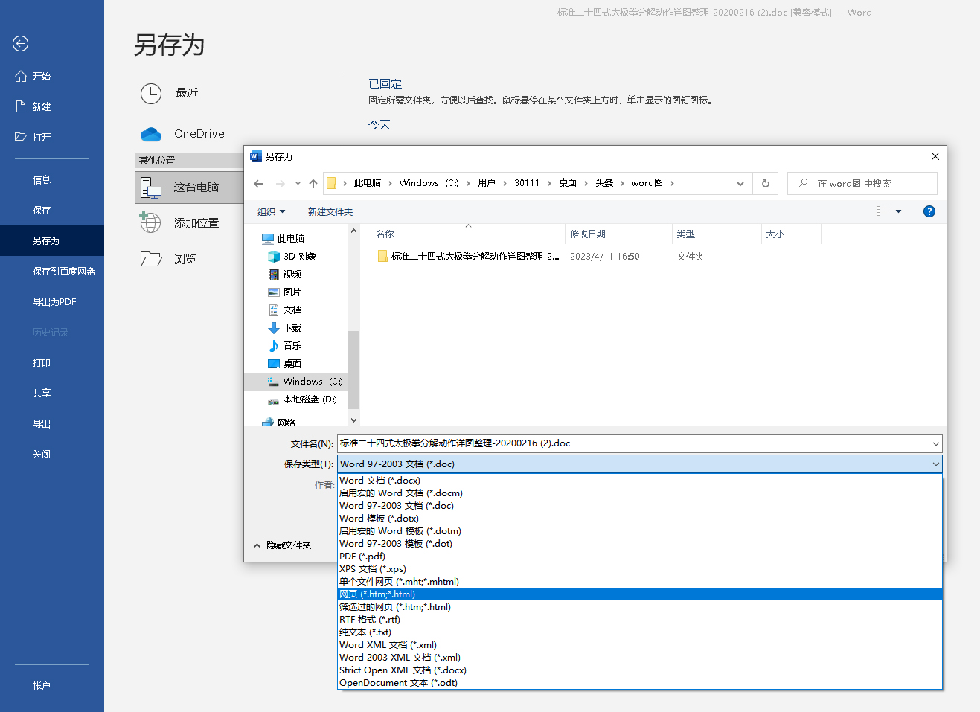Select 此电脑 in the navigation tree
Viewport: 980px width, 712px height.
(x=290, y=239)
